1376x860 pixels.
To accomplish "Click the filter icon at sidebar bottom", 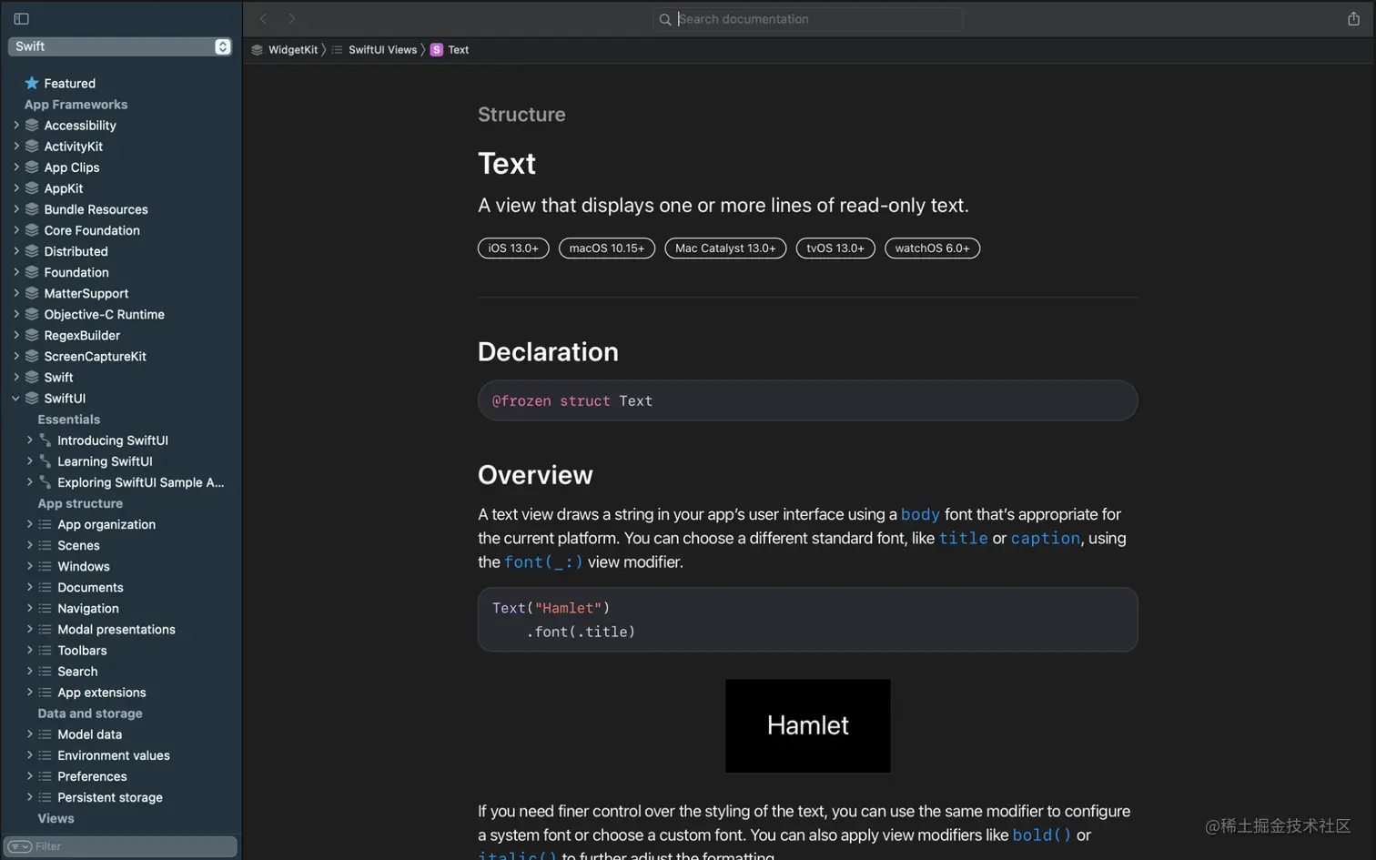I will tap(19, 846).
